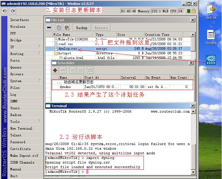Image resolution: width=222 pixels, height=179 pixels.
Task: Select the dyndns desktop icon
Action: [211, 37]
